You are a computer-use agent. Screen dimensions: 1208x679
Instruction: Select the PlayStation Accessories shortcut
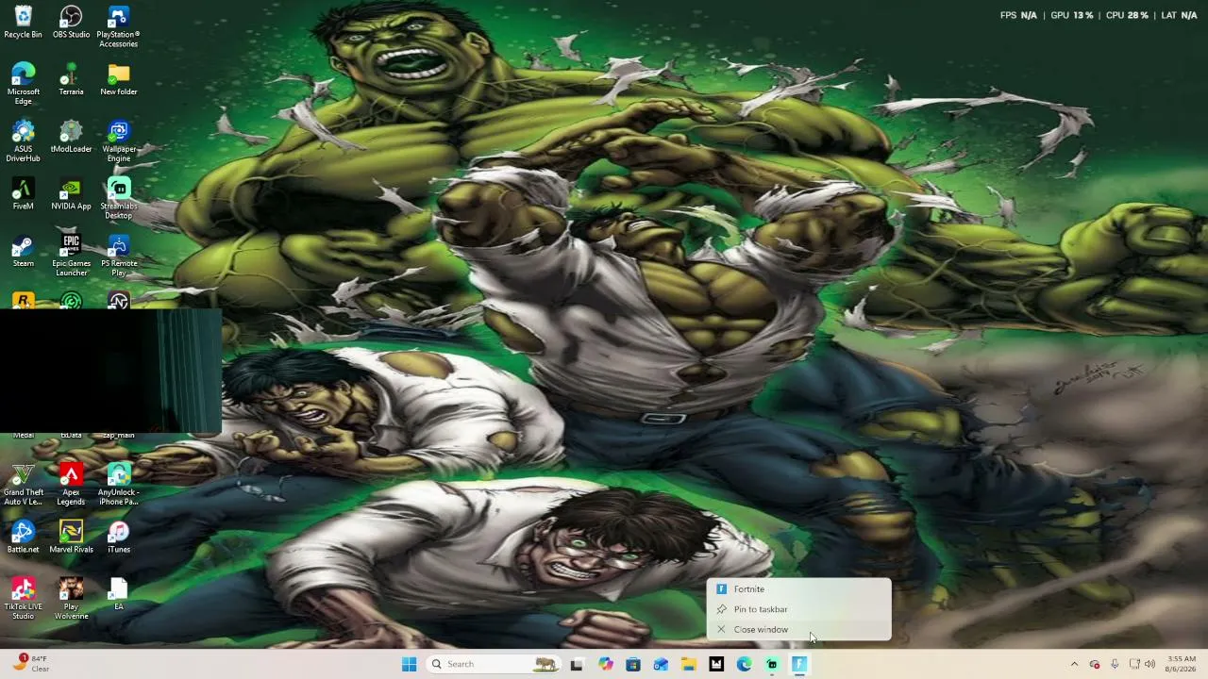pyautogui.click(x=118, y=26)
